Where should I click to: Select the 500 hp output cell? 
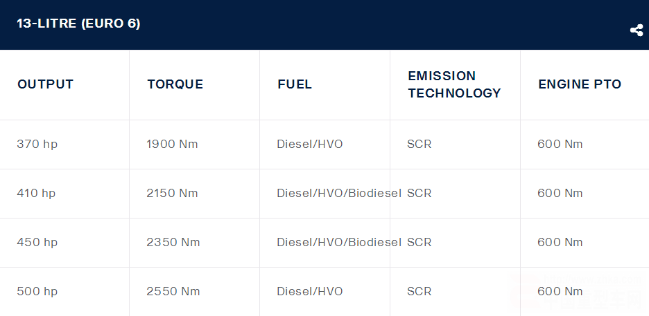[x=37, y=292]
